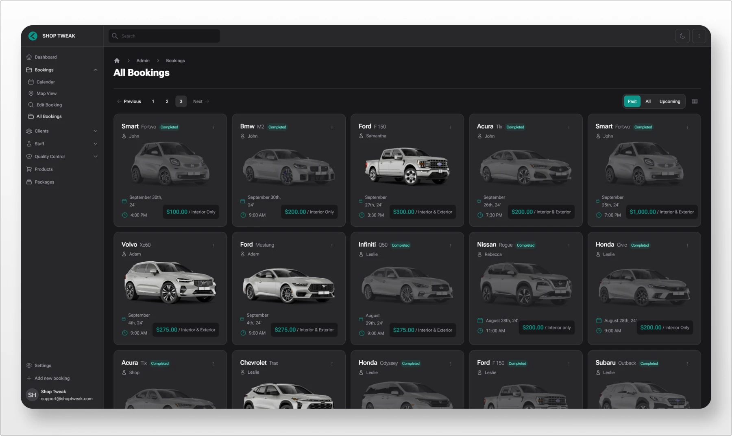Go to Next page
The image size is (732, 436).
[x=201, y=101]
